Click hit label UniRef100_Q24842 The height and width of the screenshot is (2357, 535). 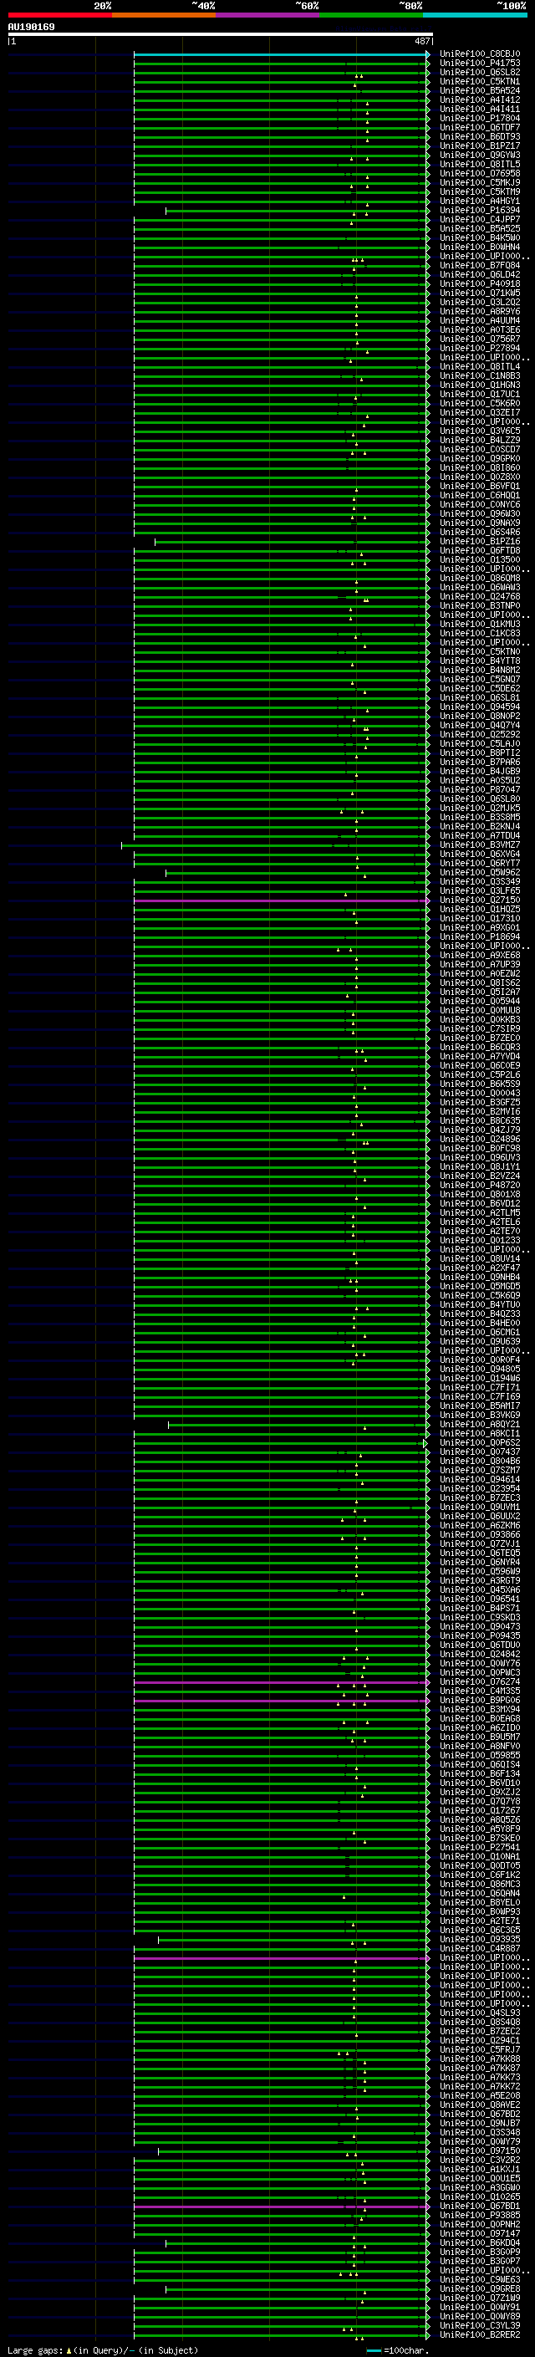pos(480,1656)
